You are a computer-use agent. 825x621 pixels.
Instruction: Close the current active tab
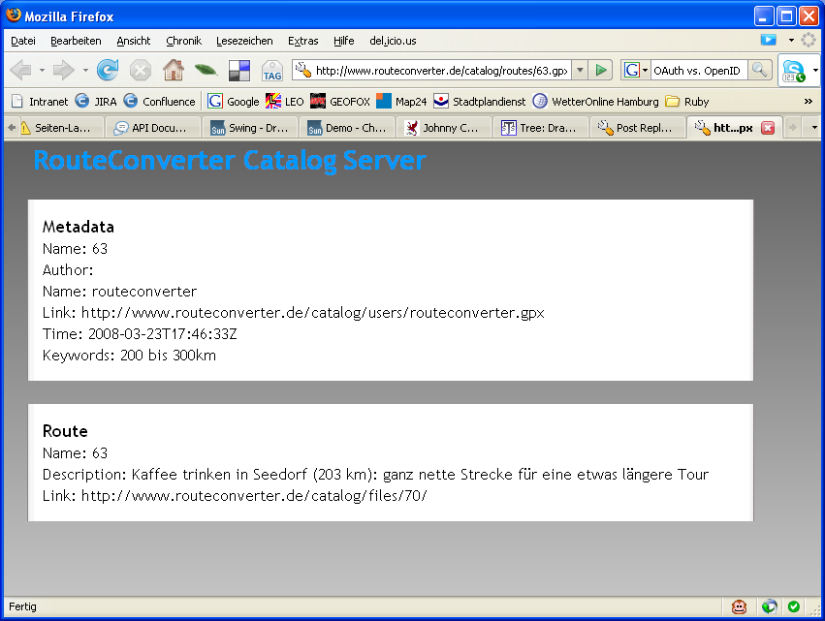coord(768,127)
